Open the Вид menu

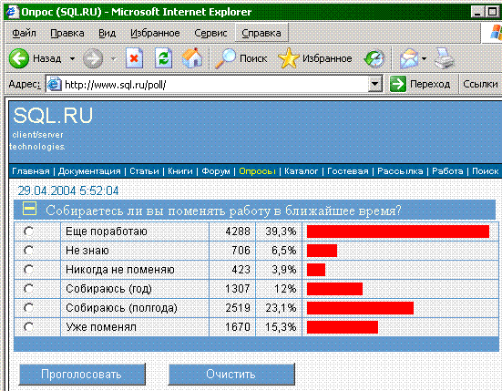click(x=107, y=33)
